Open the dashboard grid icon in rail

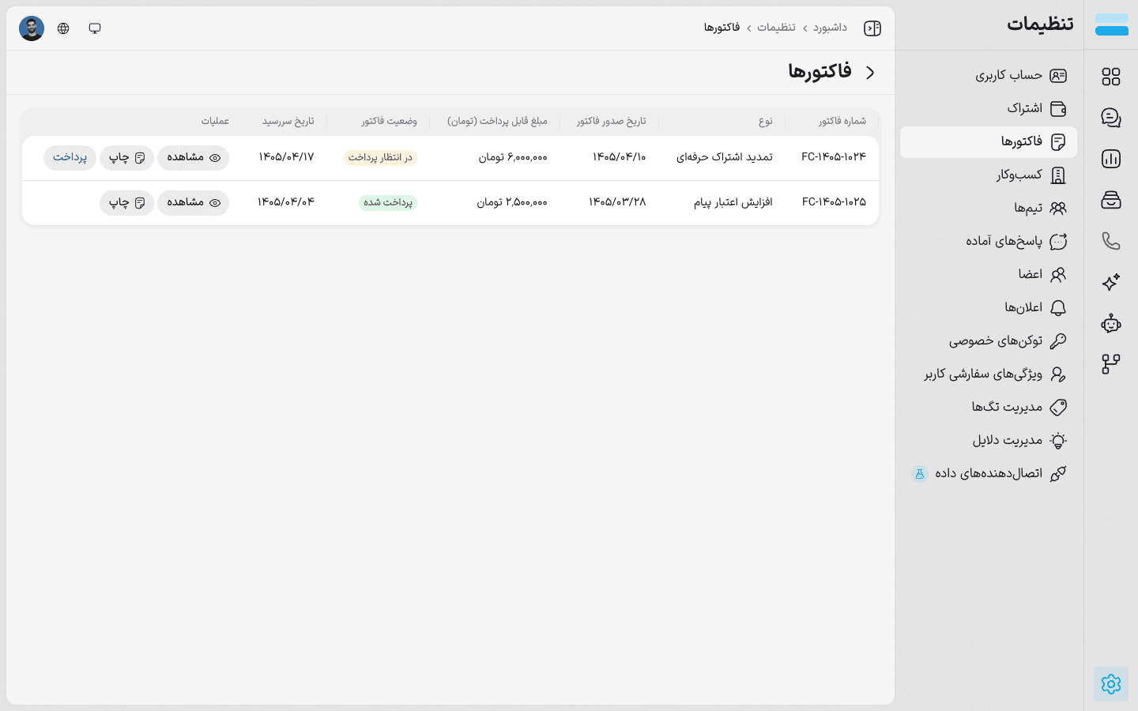pyautogui.click(x=1111, y=77)
